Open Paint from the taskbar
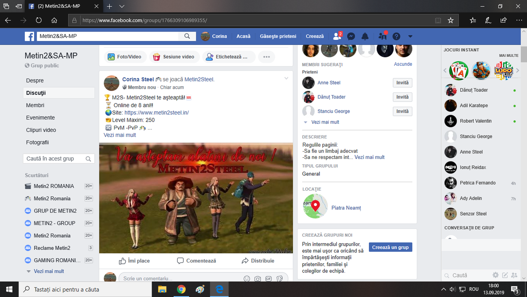Screen dimensions: 527x297 tap(200, 289)
